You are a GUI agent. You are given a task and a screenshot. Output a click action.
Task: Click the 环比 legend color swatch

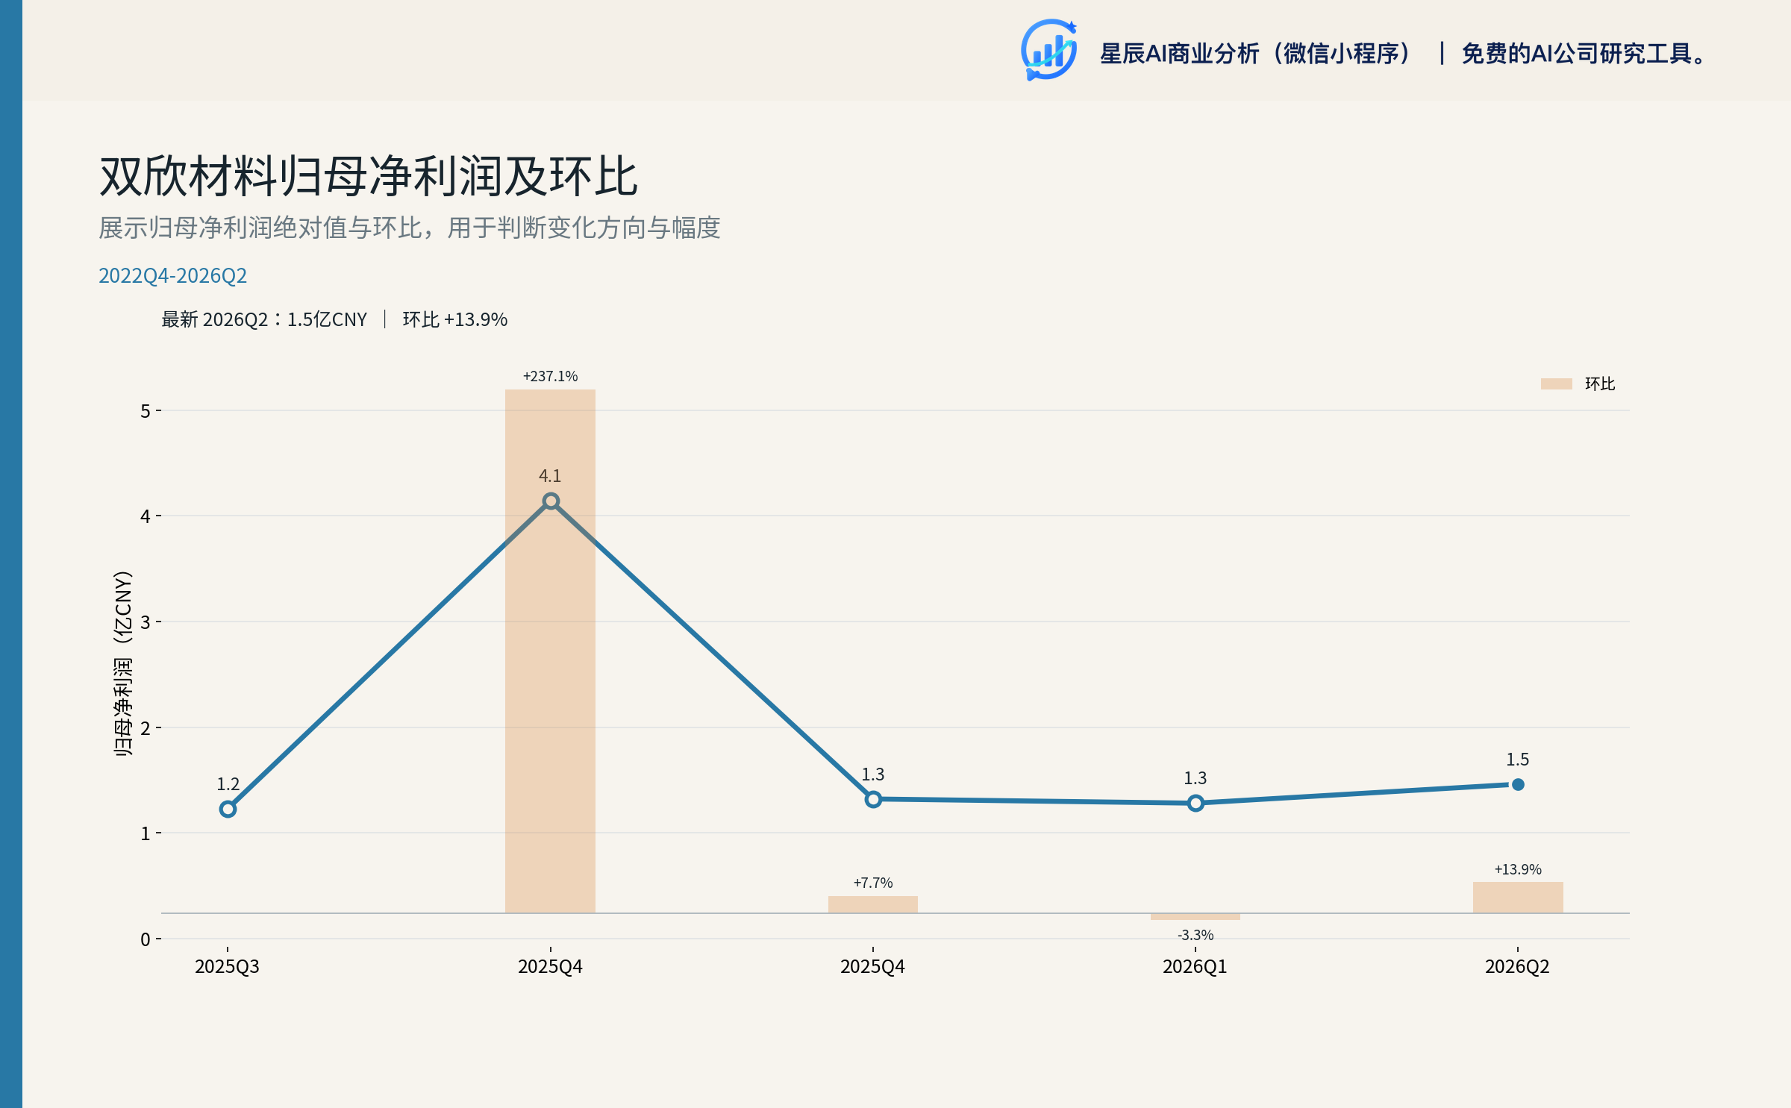1556,384
